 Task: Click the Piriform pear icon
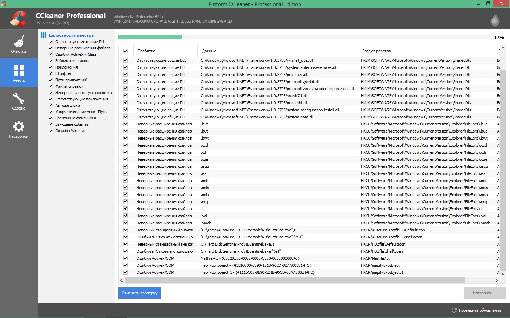[495, 19]
